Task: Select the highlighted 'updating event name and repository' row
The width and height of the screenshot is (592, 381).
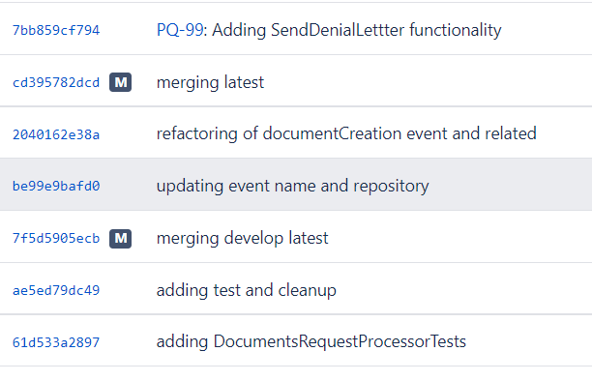Action: coord(296,185)
